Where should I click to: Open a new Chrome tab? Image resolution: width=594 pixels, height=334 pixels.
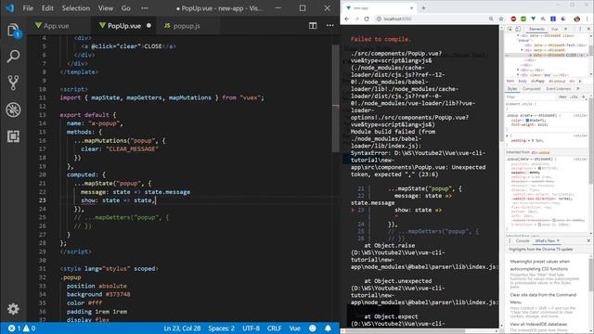(x=423, y=8)
